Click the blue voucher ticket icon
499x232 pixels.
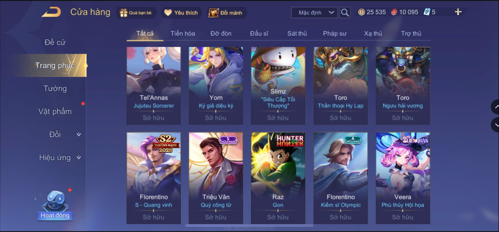[x=427, y=12]
